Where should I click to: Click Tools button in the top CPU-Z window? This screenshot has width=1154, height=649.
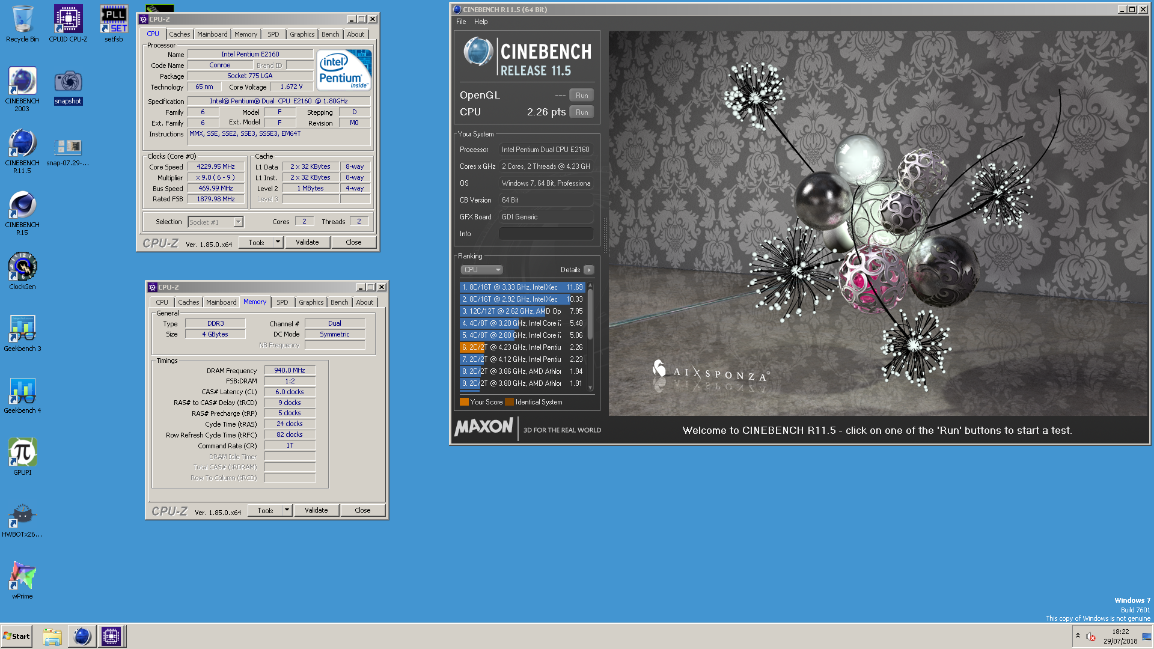(x=256, y=242)
